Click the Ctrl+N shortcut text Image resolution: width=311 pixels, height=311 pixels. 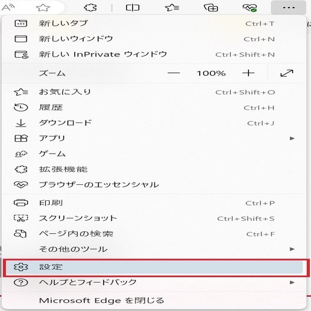coord(259,39)
